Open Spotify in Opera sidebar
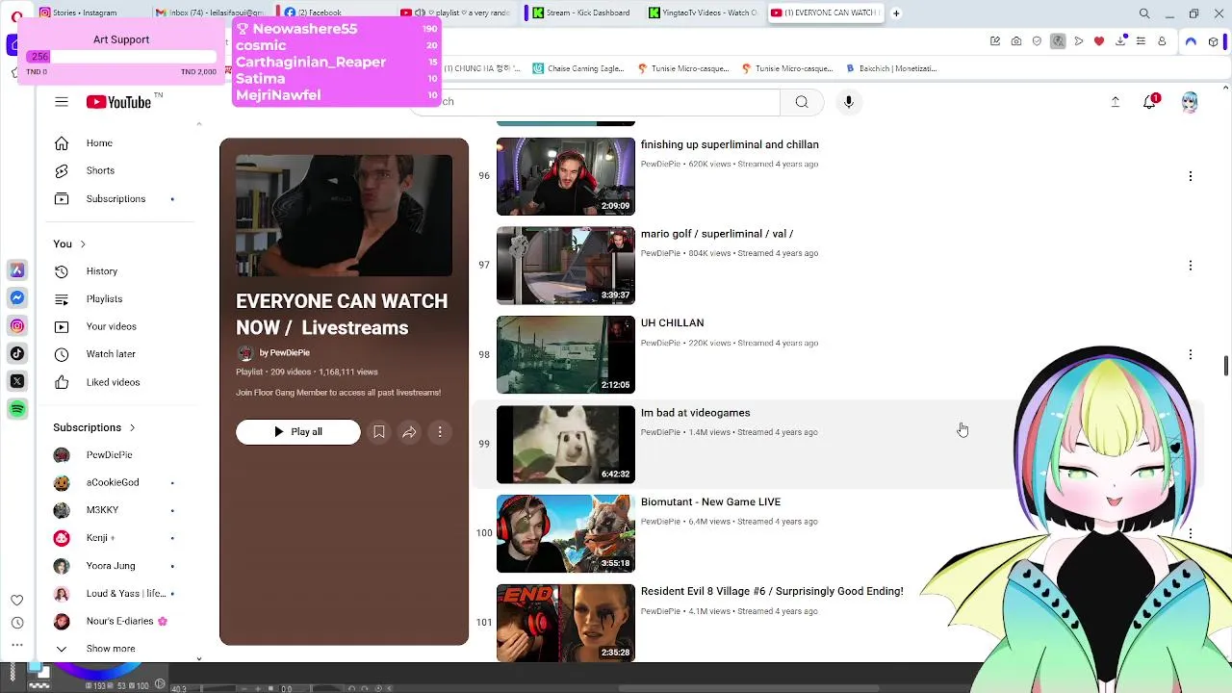 (17, 410)
